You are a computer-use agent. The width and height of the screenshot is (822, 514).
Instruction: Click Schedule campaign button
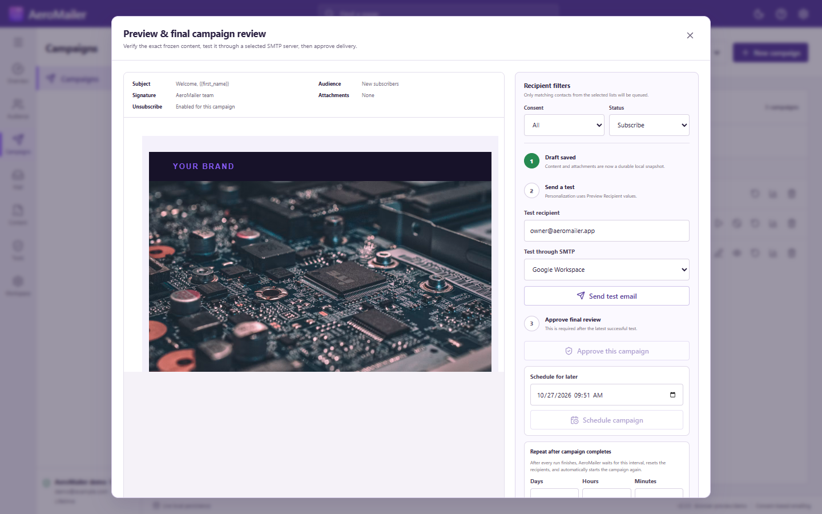[606, 420]
